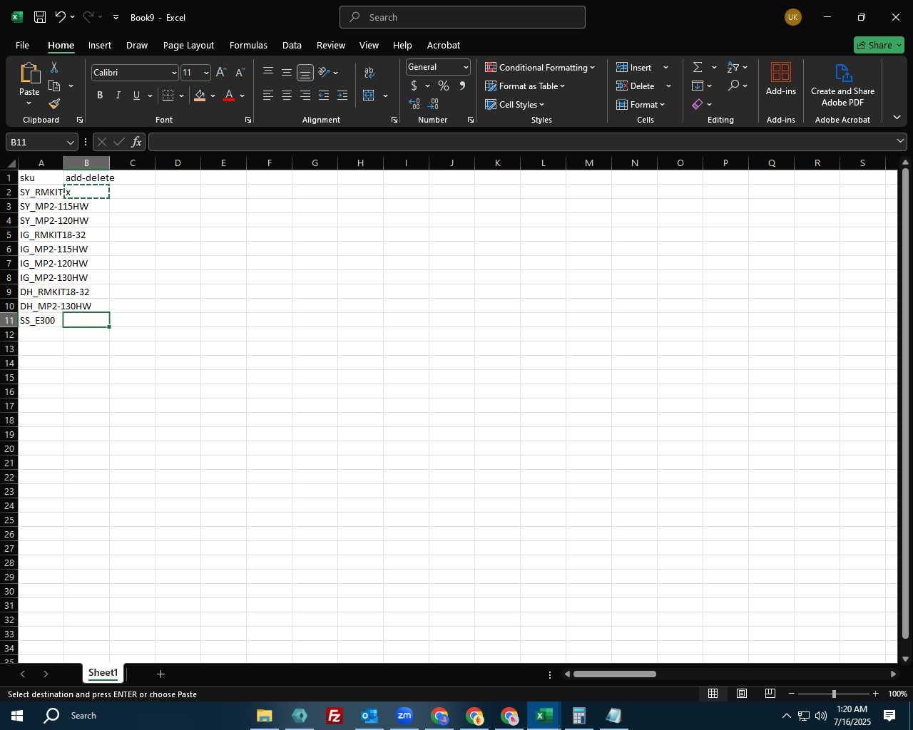Image resolution: width=913 pixels, height=730 pixels.
Task: Toggle Middle Align
Action: tap(287, 72)
